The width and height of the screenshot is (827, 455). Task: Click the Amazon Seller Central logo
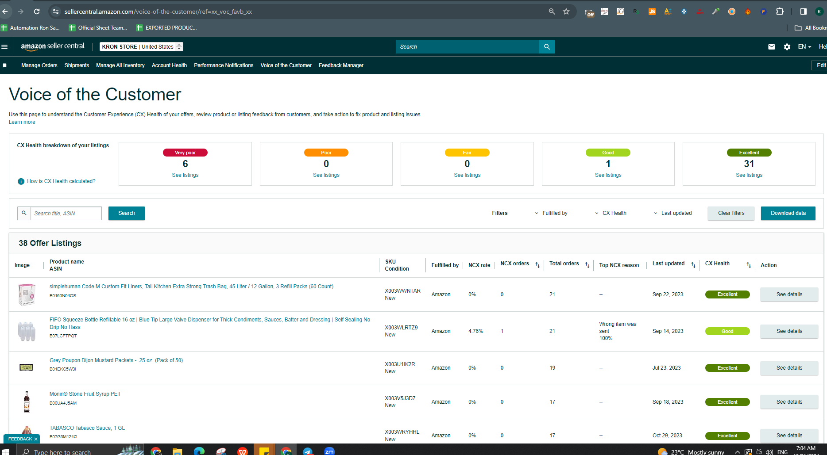(53, 46)
